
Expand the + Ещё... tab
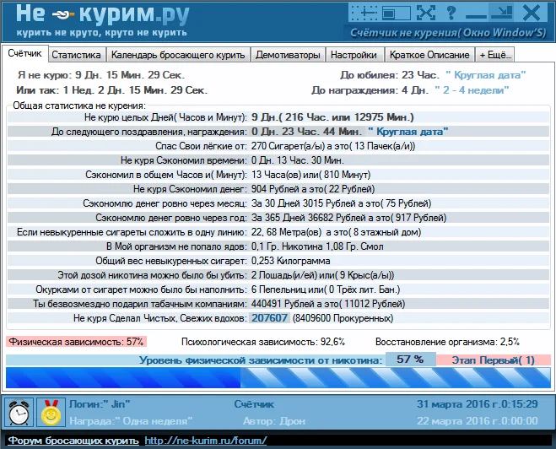[x=495, y=55]
